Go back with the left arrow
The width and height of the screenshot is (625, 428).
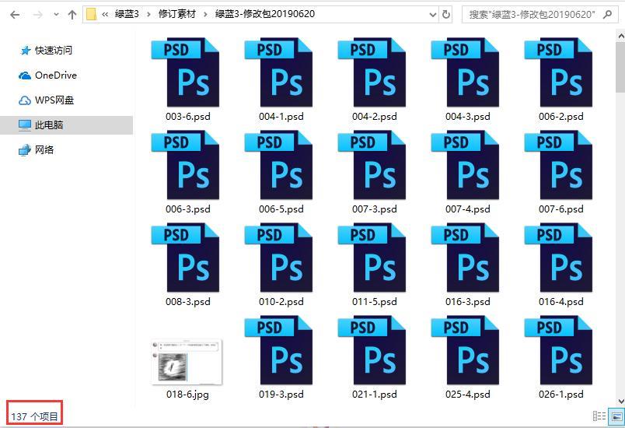point(15,15)
